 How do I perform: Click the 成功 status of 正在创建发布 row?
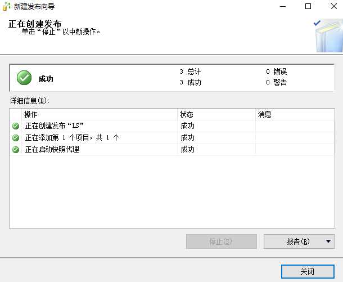[x=187, y=126]
